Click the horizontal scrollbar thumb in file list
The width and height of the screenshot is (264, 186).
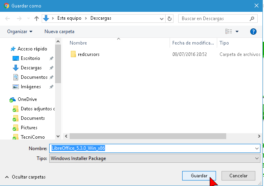click(148, 136)
